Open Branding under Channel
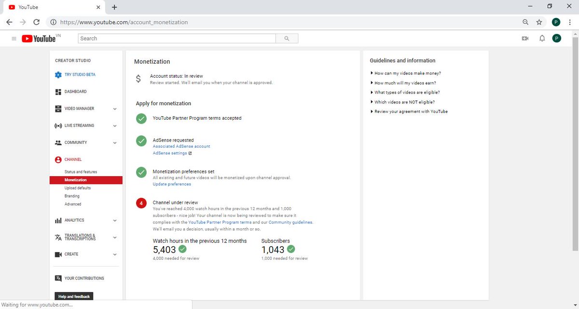 [72, 196]
